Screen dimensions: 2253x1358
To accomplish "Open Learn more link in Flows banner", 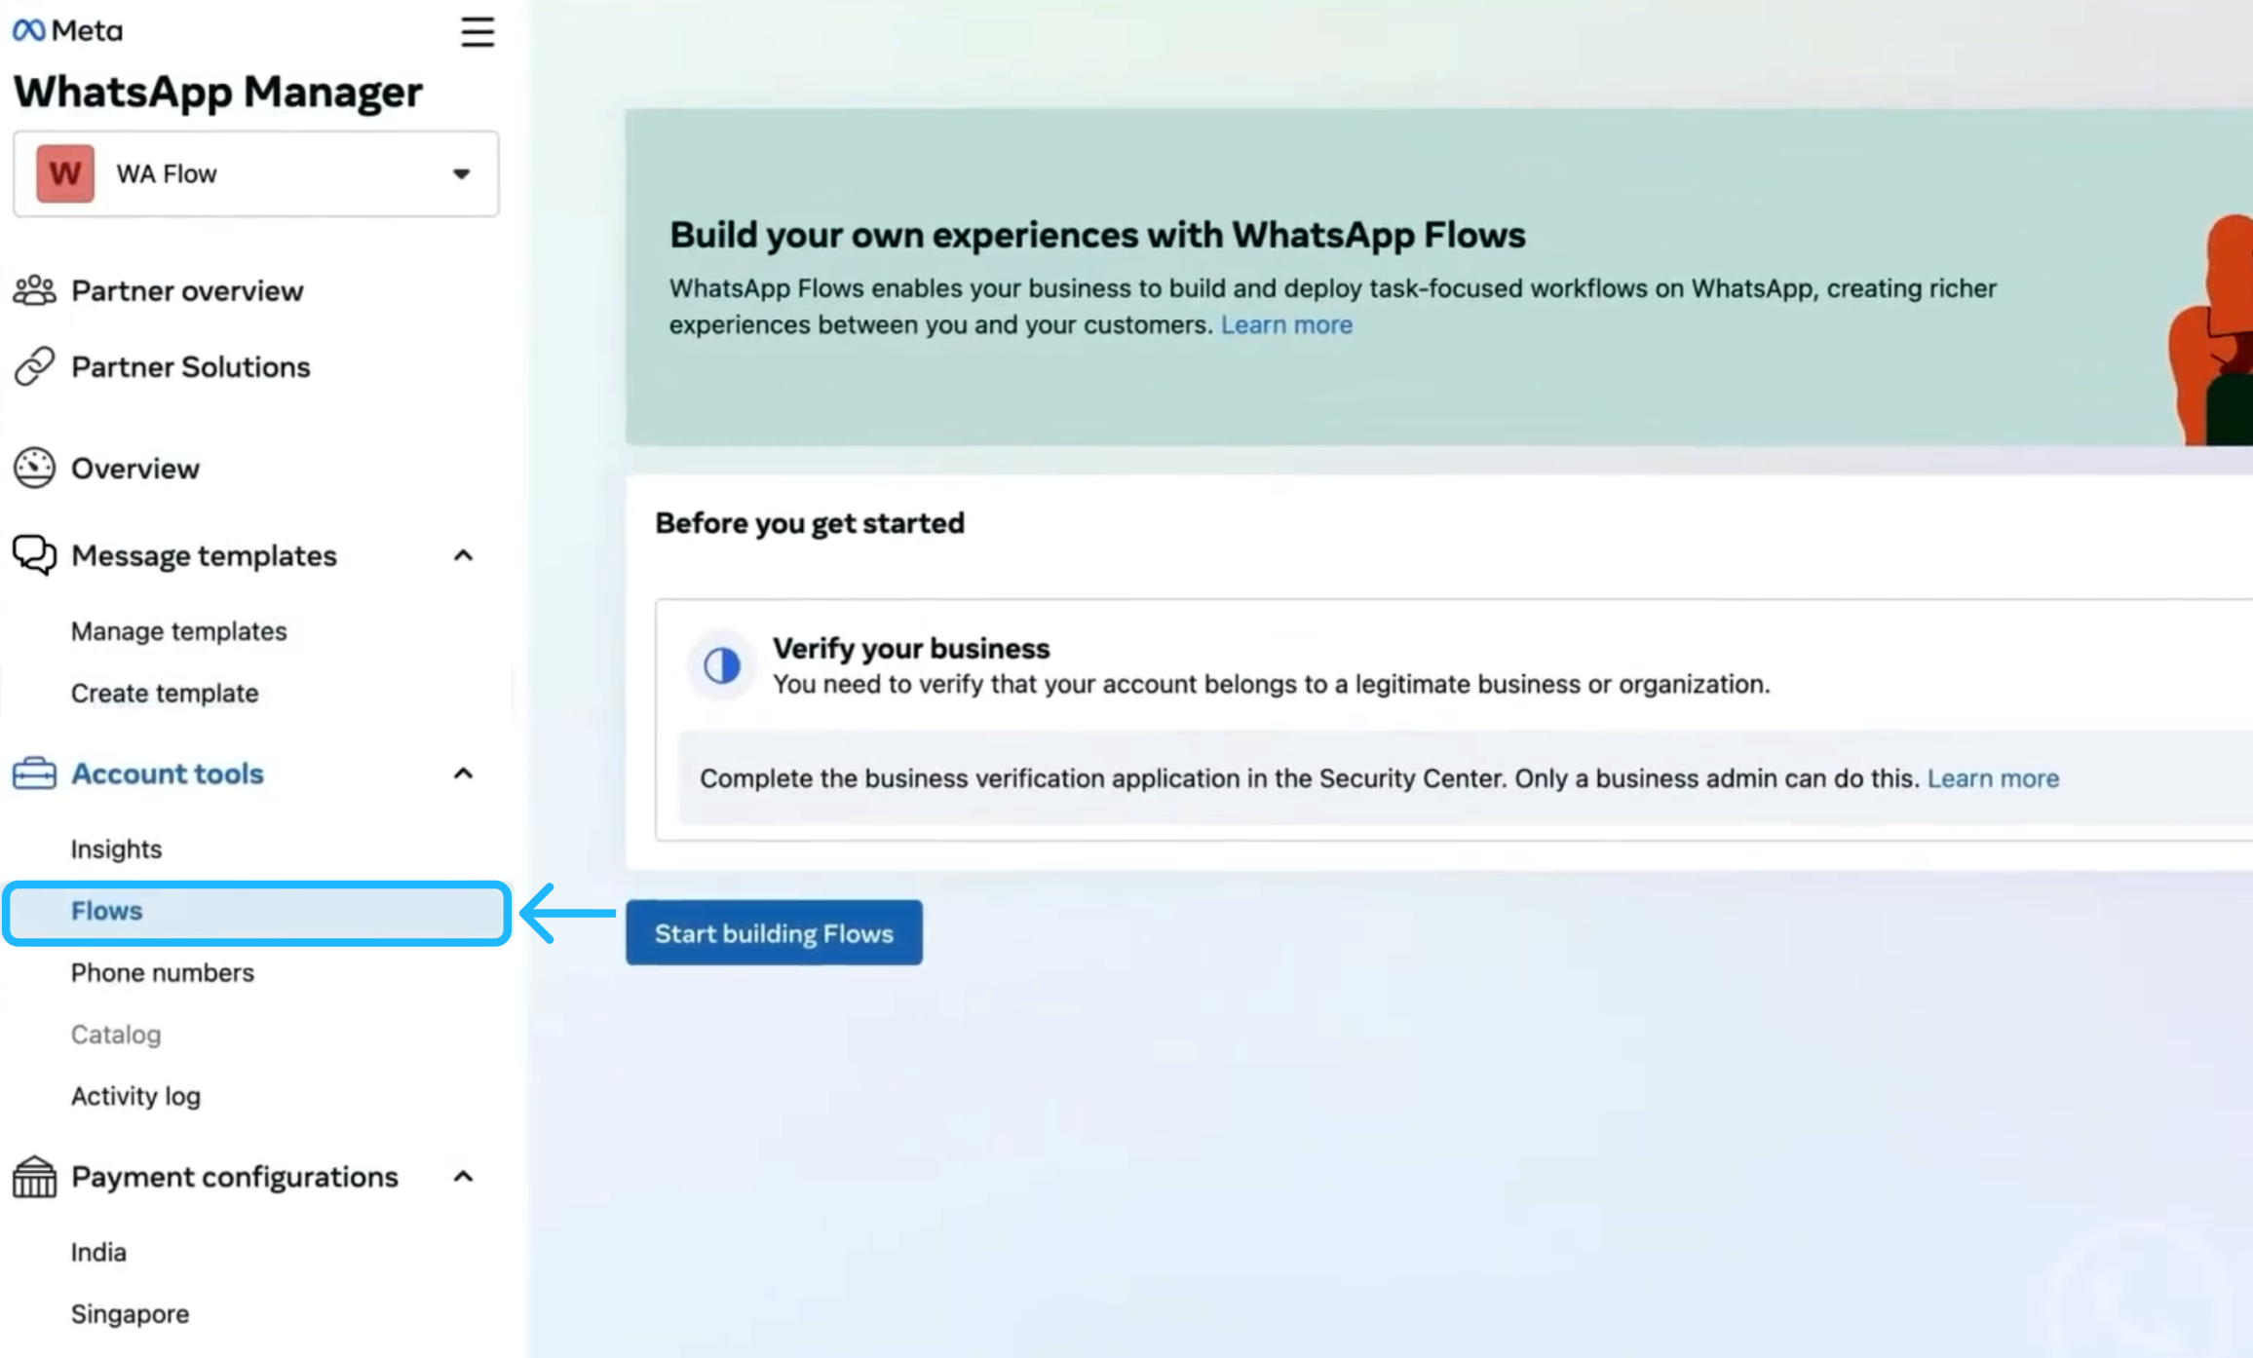I will click(x=1286, y=325).
